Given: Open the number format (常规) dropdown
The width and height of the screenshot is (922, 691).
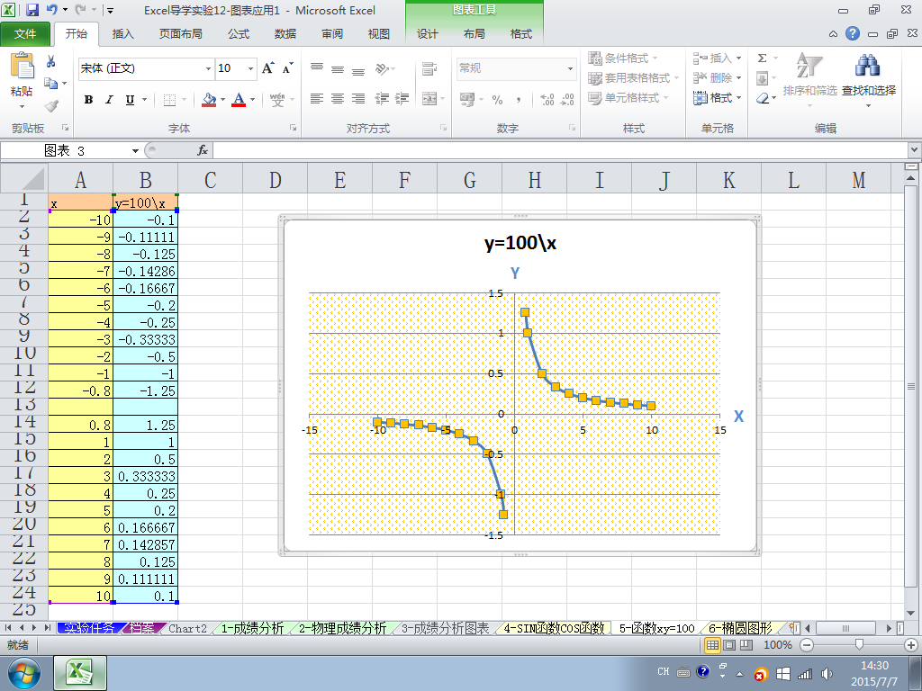Looking at the screenshot, I should [570, 68].
